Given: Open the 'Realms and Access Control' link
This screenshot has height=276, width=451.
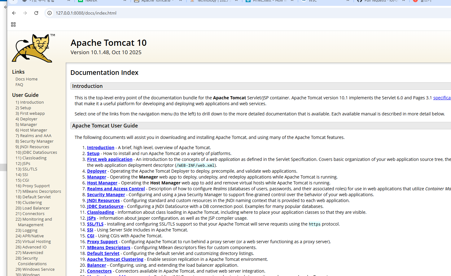Looking at the screenshot, I should (116, 189).
